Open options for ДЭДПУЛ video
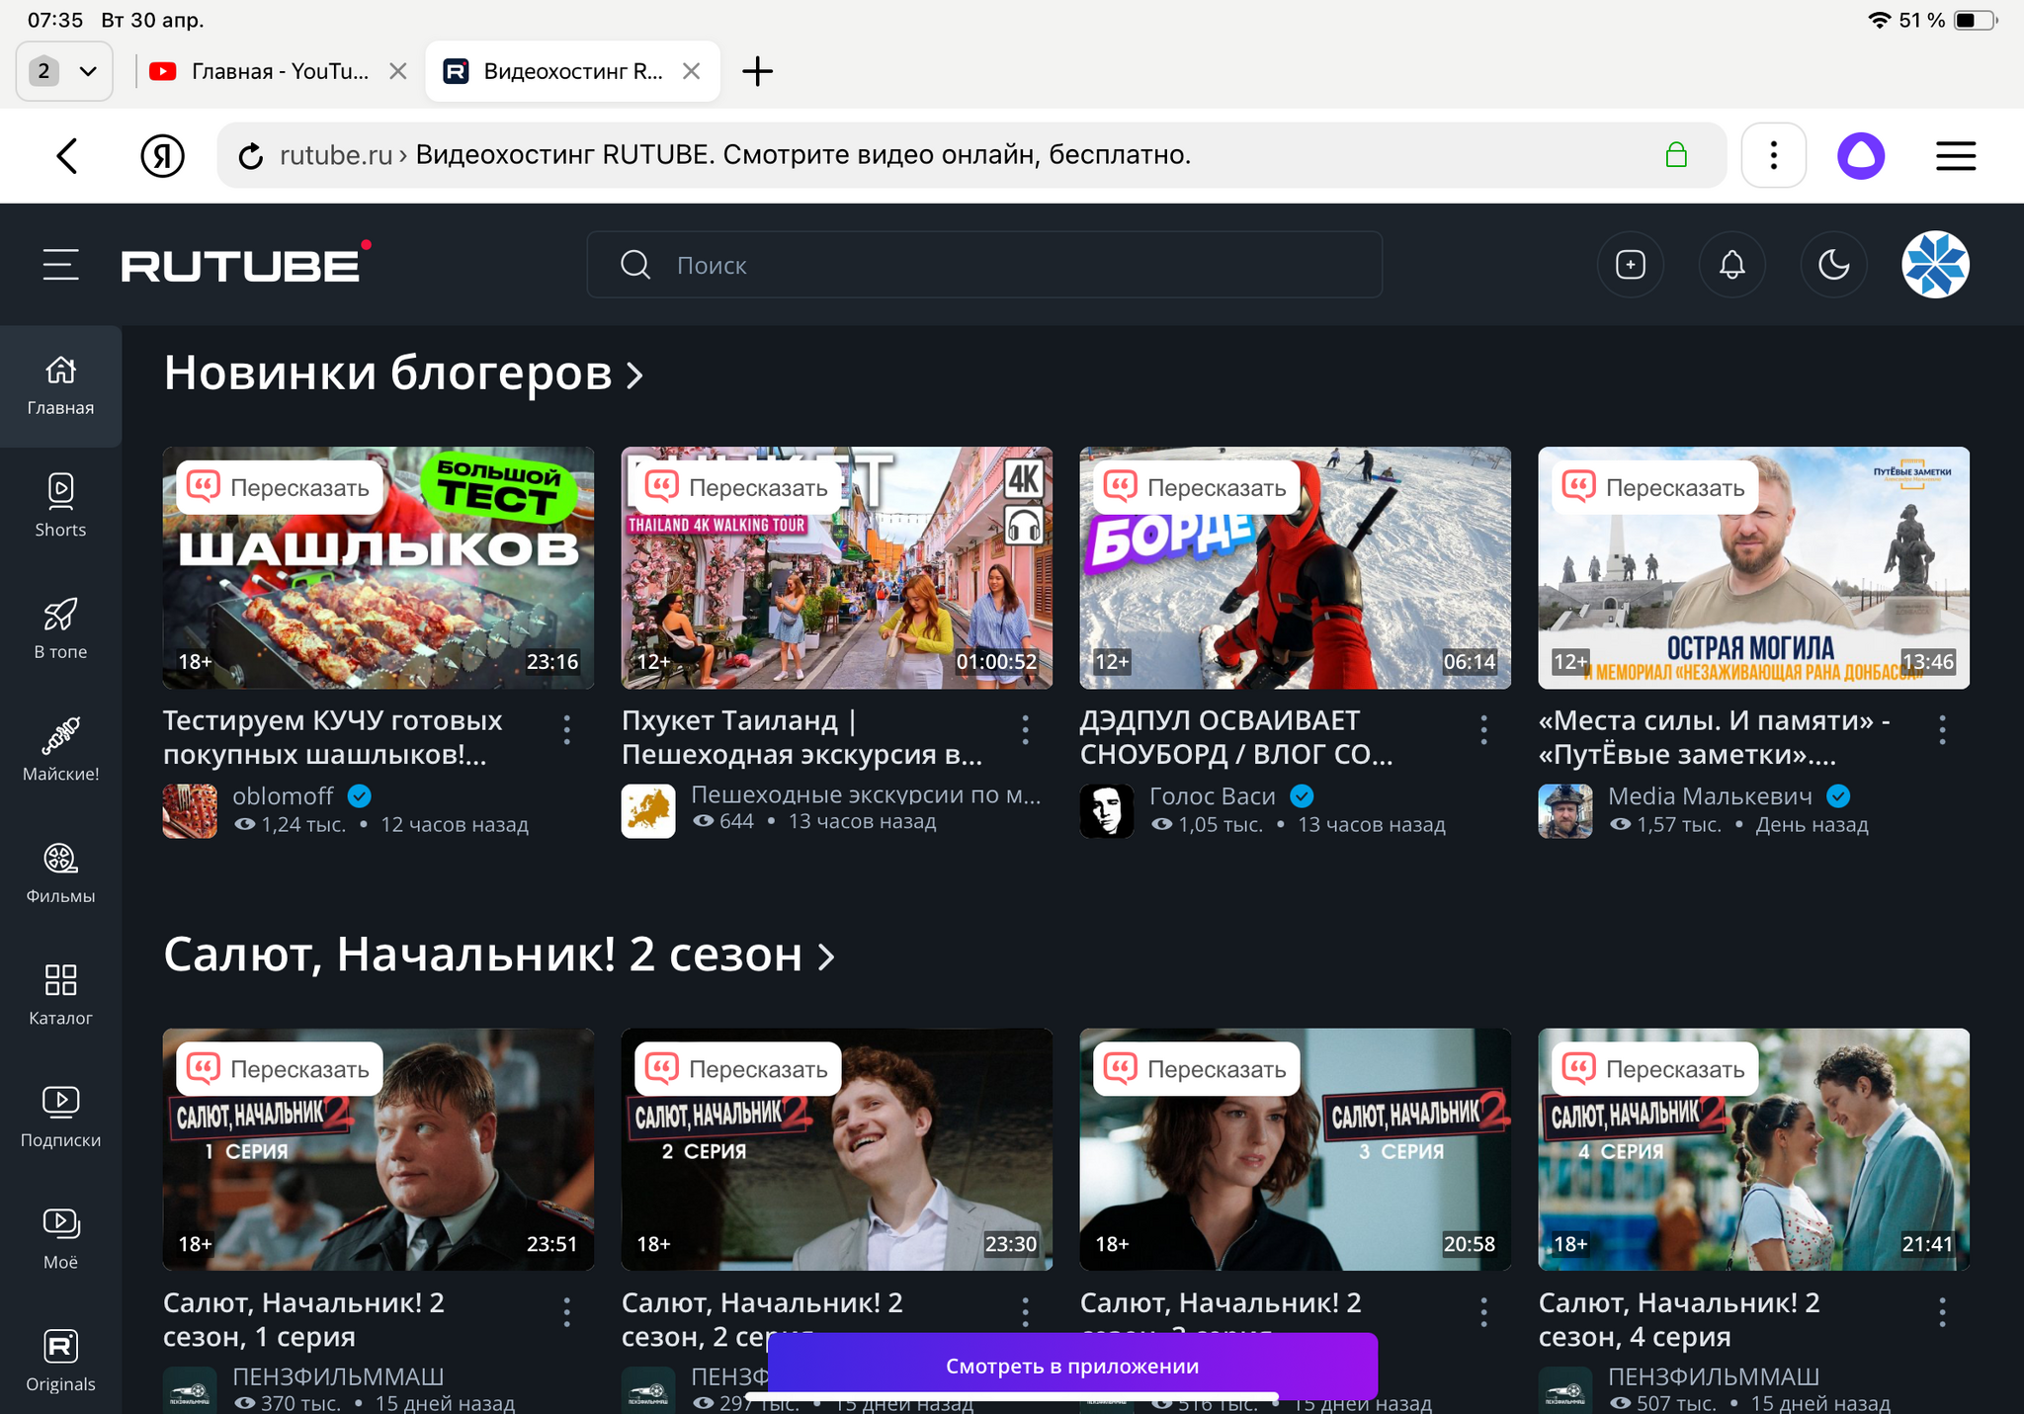The width and height of the screenshot is (2024, 1414). 1483,730
